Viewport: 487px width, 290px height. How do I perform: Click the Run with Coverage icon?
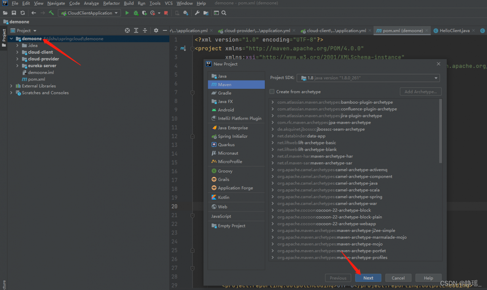pos(144,13)
